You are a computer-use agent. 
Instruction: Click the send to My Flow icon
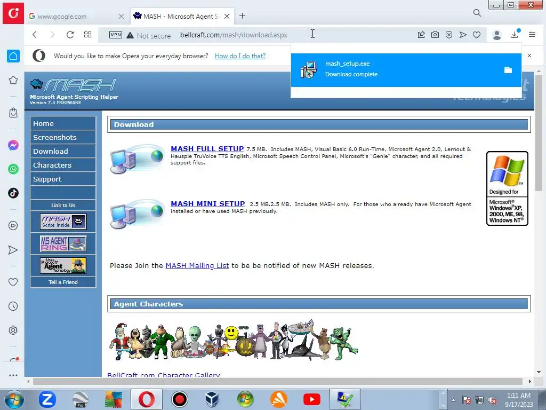(x=463, y=35)
